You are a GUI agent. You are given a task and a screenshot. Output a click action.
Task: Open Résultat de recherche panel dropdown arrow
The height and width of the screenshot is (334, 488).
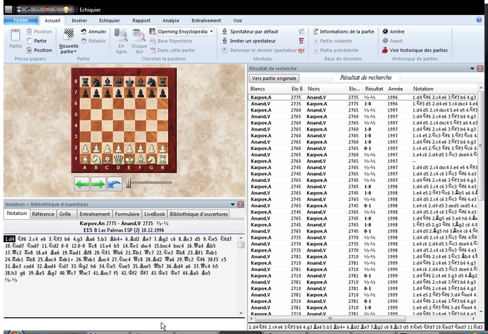pyautogui.click(x=472, y=68)
